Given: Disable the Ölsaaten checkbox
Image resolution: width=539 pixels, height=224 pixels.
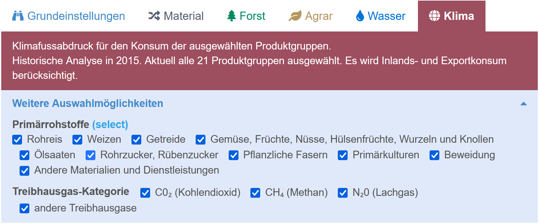Looking at the screenshot, I should click(x=24, y=155).
